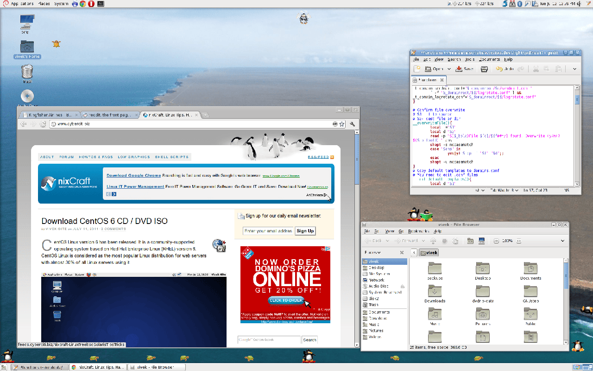Open home folder icon in File Browser toolbar
593x371 pixels.
click(471, 241)
